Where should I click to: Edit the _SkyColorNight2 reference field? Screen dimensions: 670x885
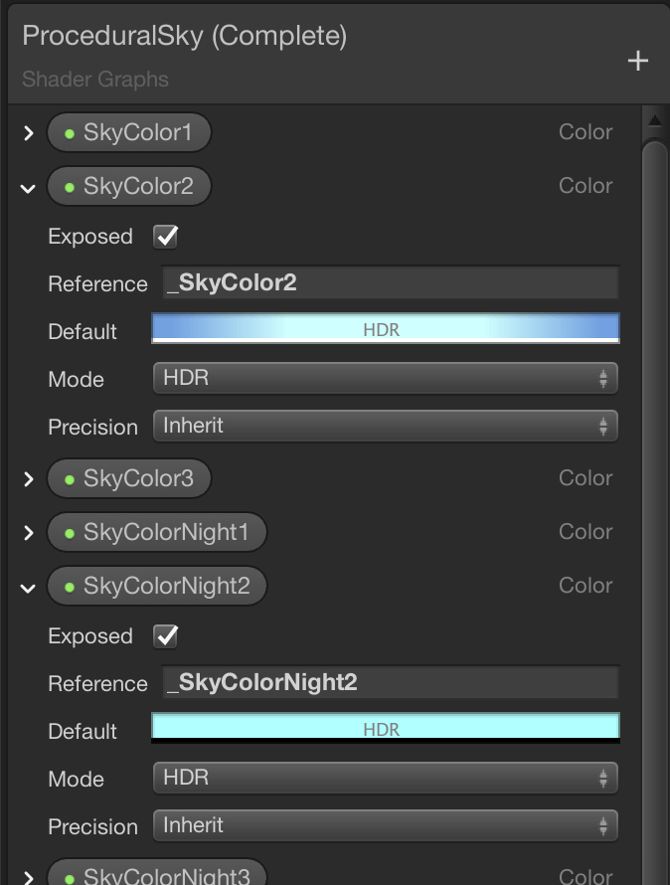(391, 683)
